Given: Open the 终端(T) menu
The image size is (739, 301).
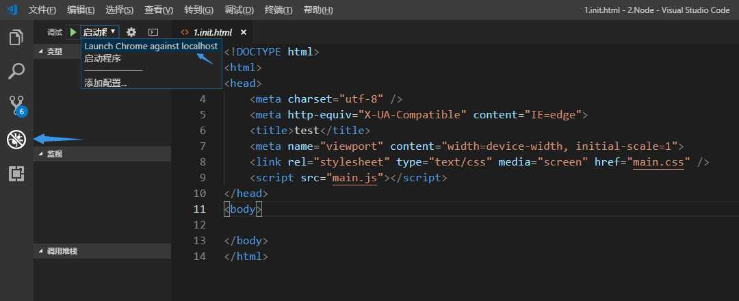Looking at the screenshot, I should [278, 10].
